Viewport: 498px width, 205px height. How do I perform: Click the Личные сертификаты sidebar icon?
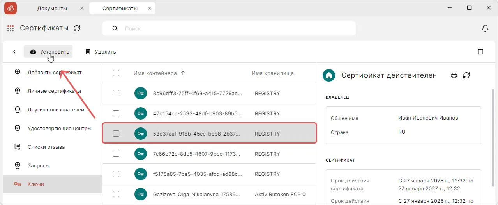click(x=17, y=91)
